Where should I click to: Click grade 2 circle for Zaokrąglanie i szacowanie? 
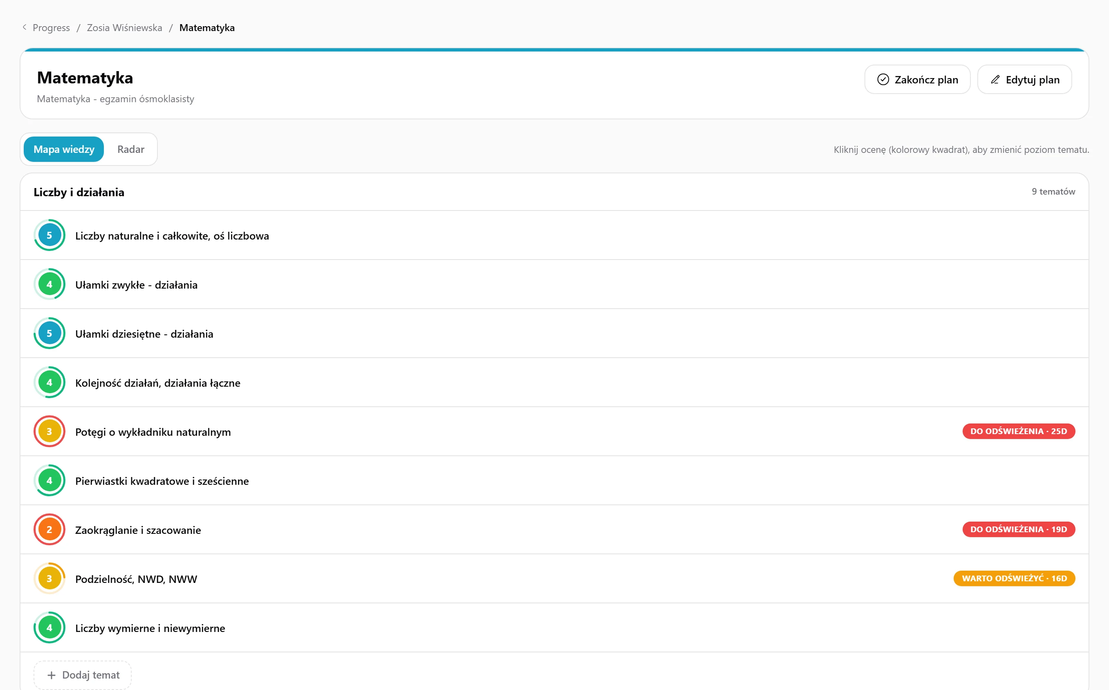49,530
